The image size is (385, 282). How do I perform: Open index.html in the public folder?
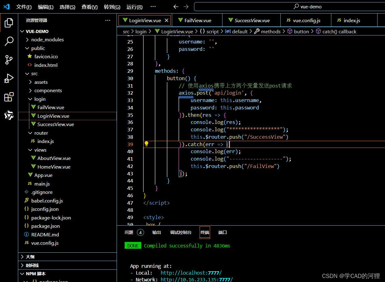(x=46, y=65)
